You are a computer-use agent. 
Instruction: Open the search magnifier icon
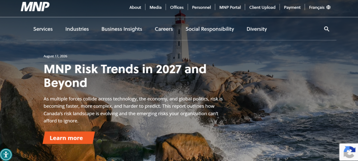click(x=327, y=29)
